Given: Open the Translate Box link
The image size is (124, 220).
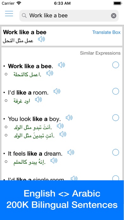Looking at the screenshot, I should click(106, 32).
